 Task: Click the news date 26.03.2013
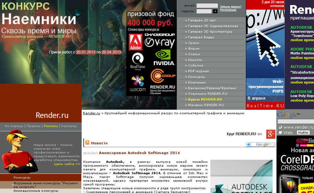click(x=90, y=153)
